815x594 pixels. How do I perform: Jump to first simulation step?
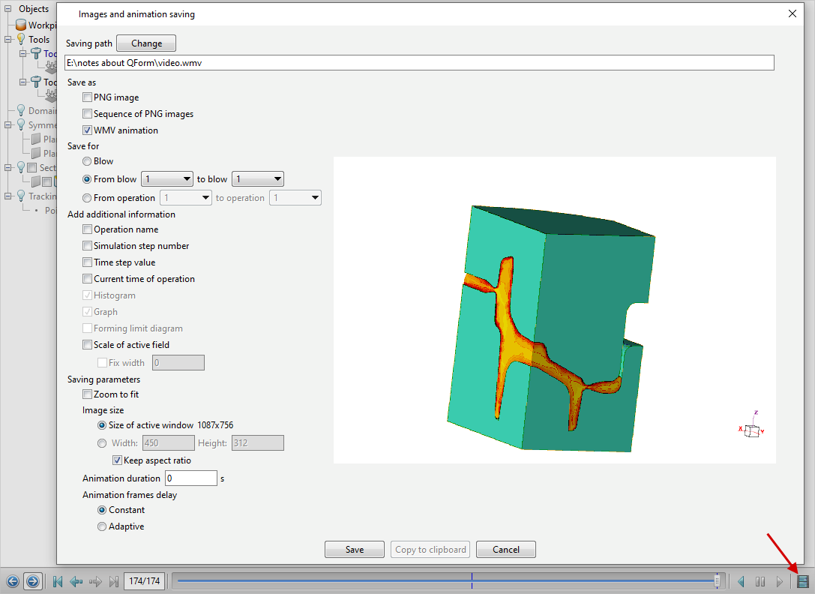pos(58,581)
